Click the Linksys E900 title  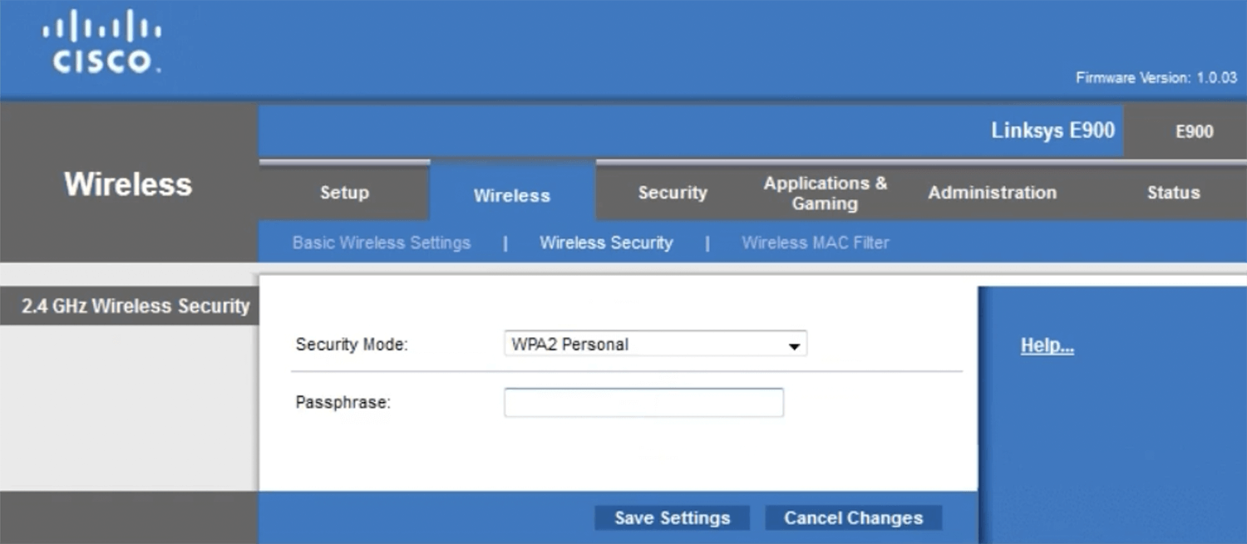[1052, 130]
